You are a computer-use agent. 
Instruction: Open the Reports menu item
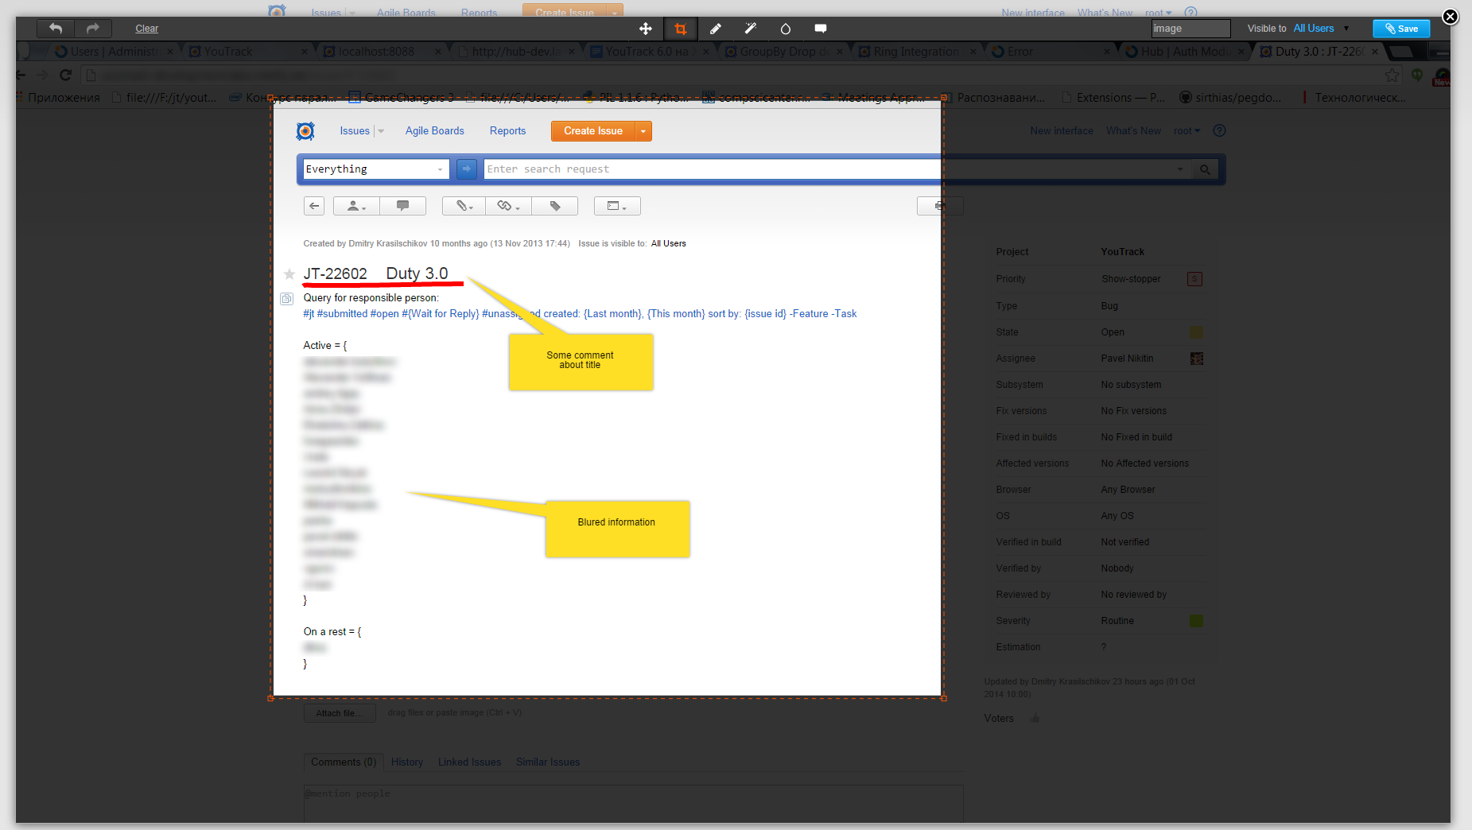tap(507, 131)
